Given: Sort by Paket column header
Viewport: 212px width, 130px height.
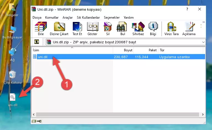Looking at the screenshot, I should (146, 50).
